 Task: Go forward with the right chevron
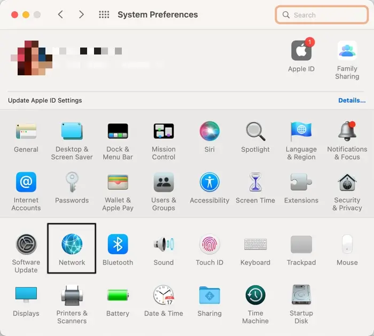pyautogui.click(x=81, y=14)
